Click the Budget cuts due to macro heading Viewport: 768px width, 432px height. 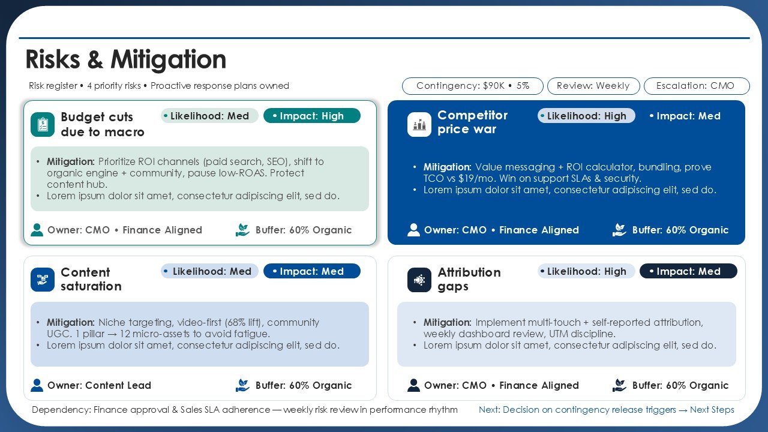click(x=103, y=124)
